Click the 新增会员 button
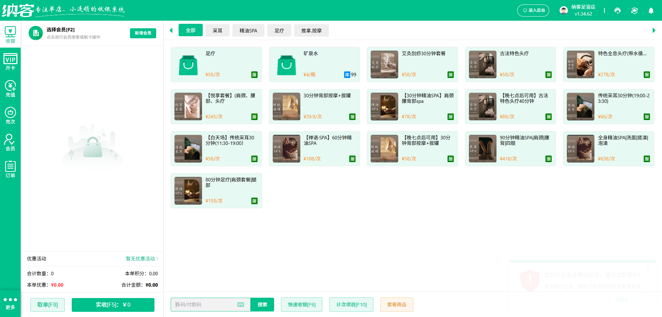 (143, 33)
